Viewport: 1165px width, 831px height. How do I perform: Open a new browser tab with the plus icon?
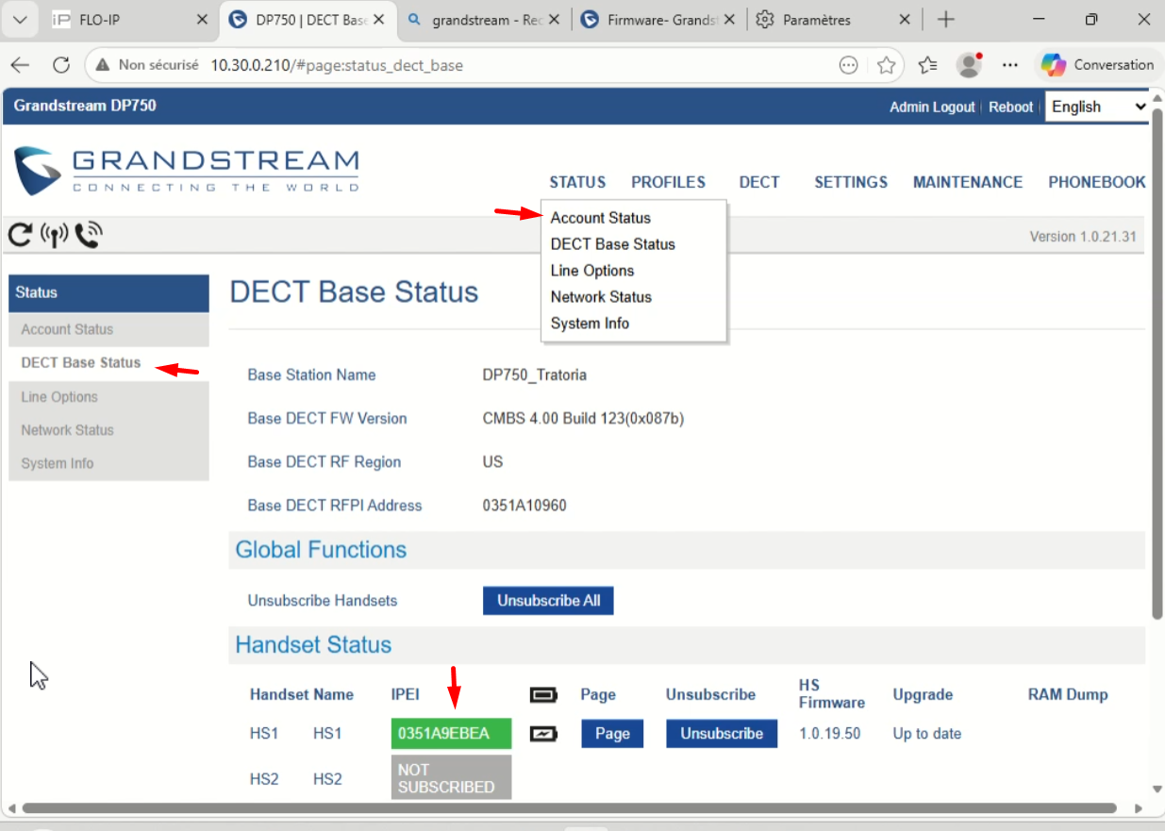(945, 20)
